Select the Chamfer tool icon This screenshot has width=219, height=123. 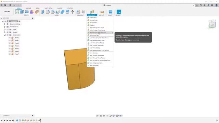click(x=52, y=12)
